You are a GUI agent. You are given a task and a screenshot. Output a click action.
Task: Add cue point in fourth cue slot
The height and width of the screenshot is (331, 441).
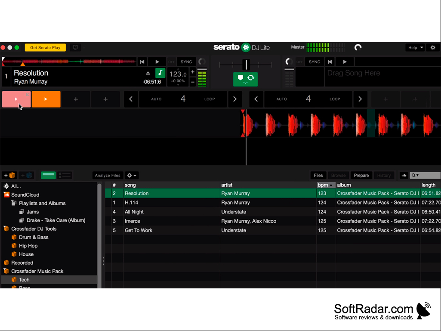coord(105,99)
